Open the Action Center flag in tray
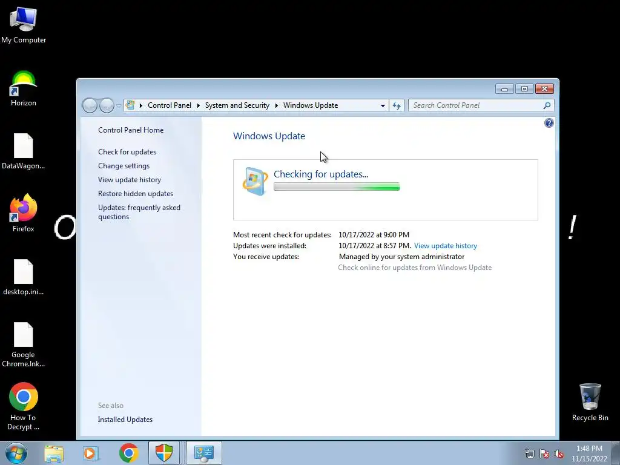Screen dimensions: 620x465 point(544,454)
